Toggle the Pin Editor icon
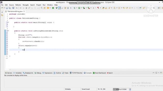This screenshot has height=91, width=163. (x=140, y=8)
